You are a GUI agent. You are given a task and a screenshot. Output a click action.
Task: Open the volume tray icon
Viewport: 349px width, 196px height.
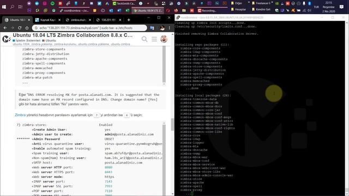pyautogui.click(x=309, y=10)
